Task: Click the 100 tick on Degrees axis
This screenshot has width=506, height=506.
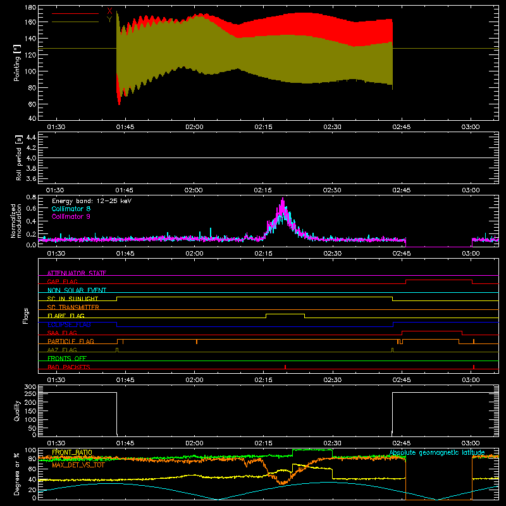Action: point(30,450)
